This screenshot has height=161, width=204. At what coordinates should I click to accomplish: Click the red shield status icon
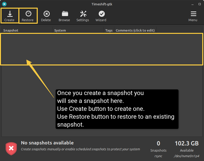coord(11,149)
